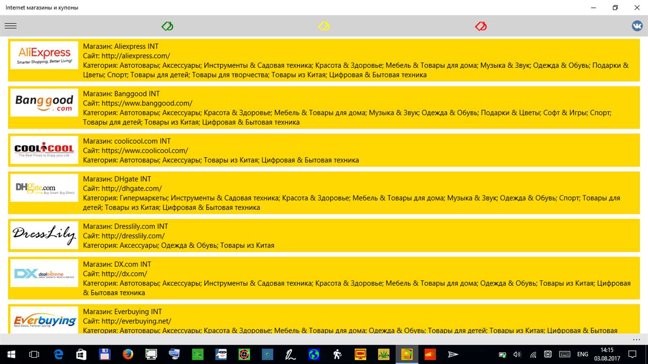648x364 pixels.
Task: Open the http://dhgate.com/ site line
Action: (122, 188)
